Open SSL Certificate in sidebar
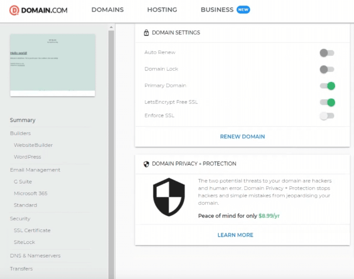Image resolution: width=354 pixels, height=279 pixels. coord(32,230)
